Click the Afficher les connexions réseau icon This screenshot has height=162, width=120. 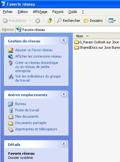pyautogui.click(x=11, y=56)
